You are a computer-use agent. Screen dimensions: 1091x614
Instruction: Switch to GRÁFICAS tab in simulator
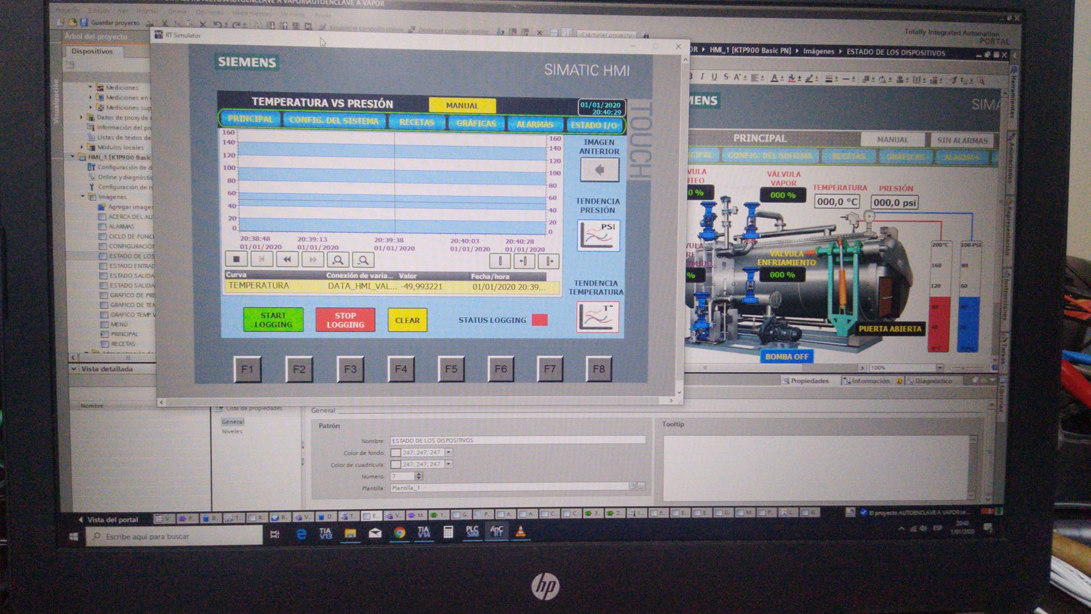tap(476, 123)
